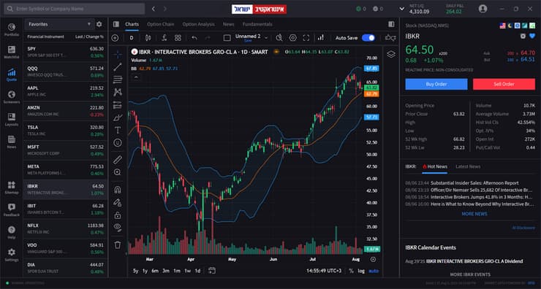The height and width of the screenshot is (289, 541).
Task: Select the crosshair cursor tool
Action: 118,54
